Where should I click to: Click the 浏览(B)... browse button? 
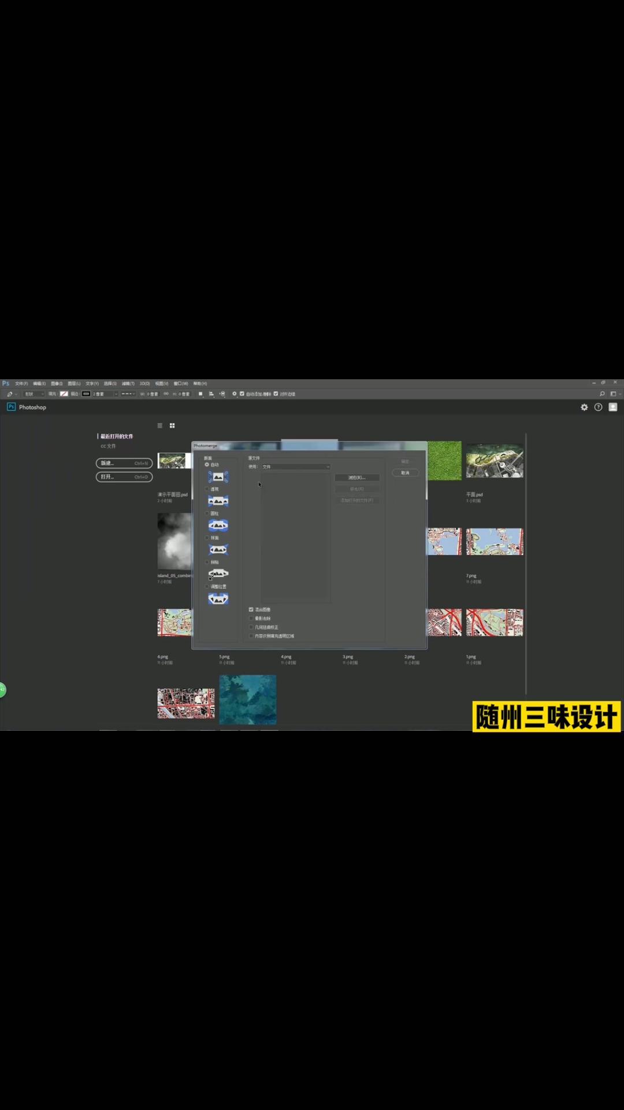click(356, 478)
